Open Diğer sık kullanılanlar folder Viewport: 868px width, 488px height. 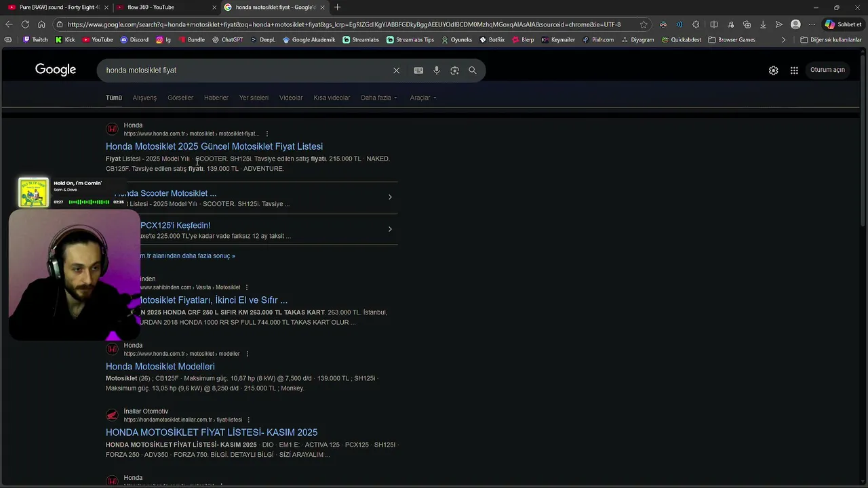[831, 40]
